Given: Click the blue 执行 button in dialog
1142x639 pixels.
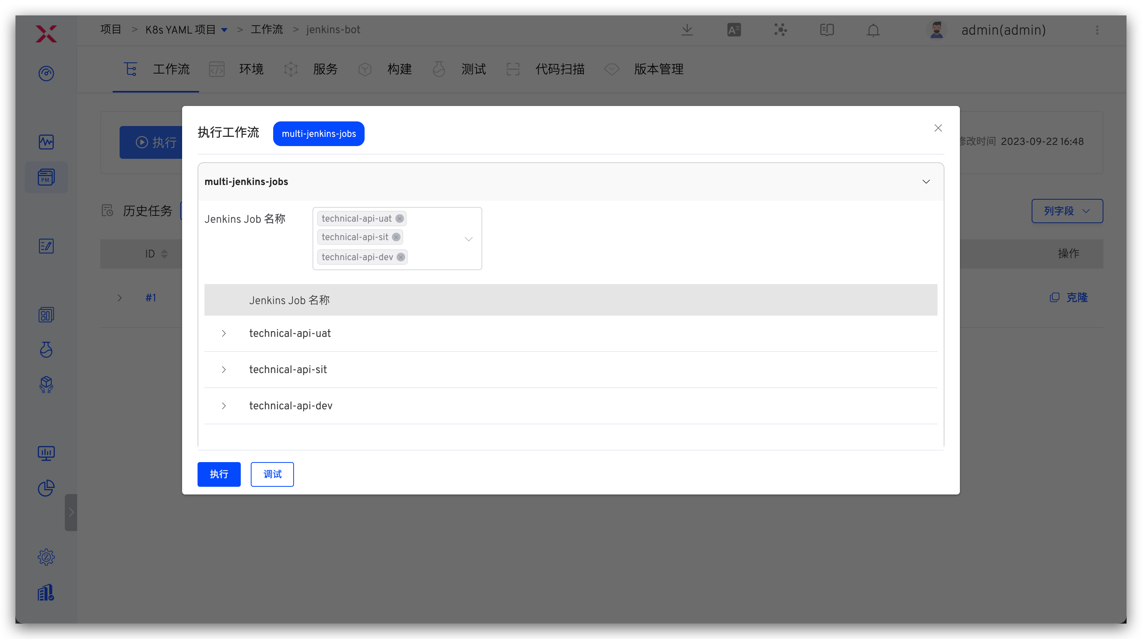Looking at the screenshot, I should pyautogui.click(x=219, y=474).
